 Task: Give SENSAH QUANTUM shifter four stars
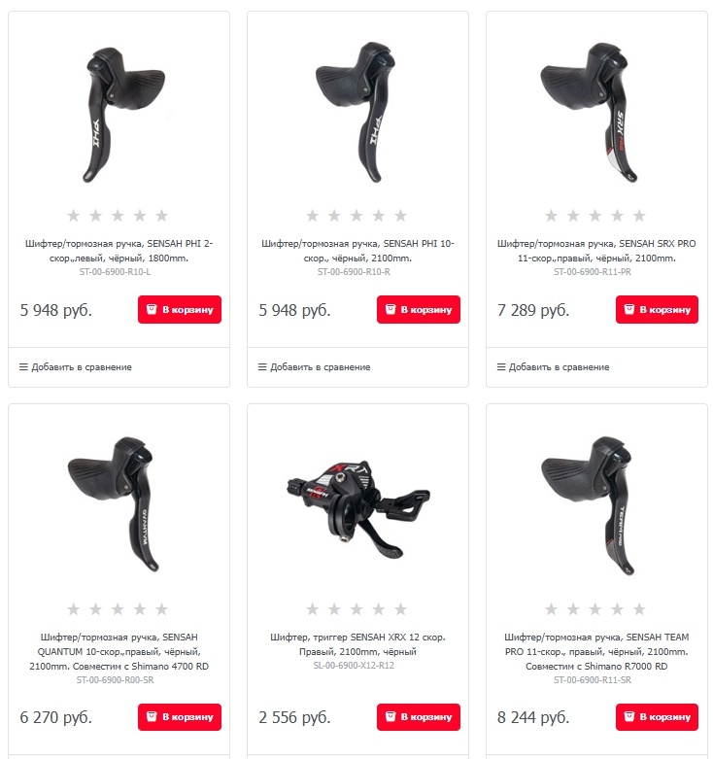tap(140, 609)
